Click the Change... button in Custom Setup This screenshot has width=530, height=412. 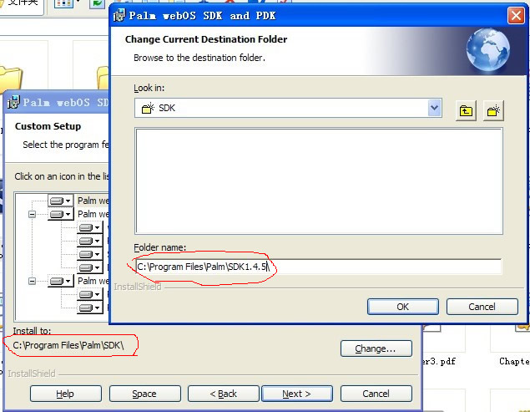click(x=376, y=348)
